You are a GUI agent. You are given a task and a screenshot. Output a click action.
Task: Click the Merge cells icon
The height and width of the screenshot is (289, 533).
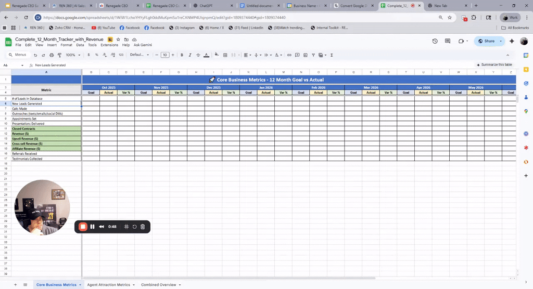(x=233, y=55)
